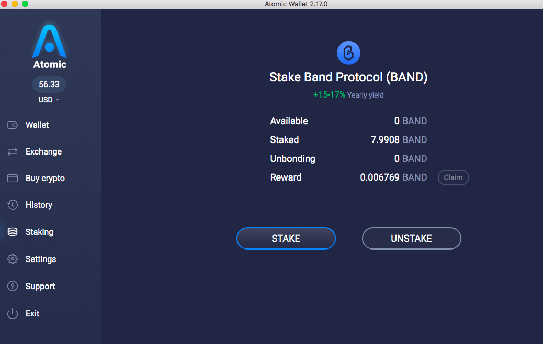The width and height of the screenshot is (543, 344).
Task: Click the Settings gear icon
Action: pyautogui.click(x=13, y=259)
